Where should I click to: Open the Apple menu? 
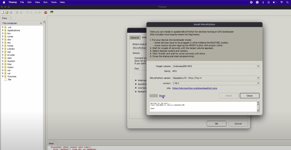(4, 2)
